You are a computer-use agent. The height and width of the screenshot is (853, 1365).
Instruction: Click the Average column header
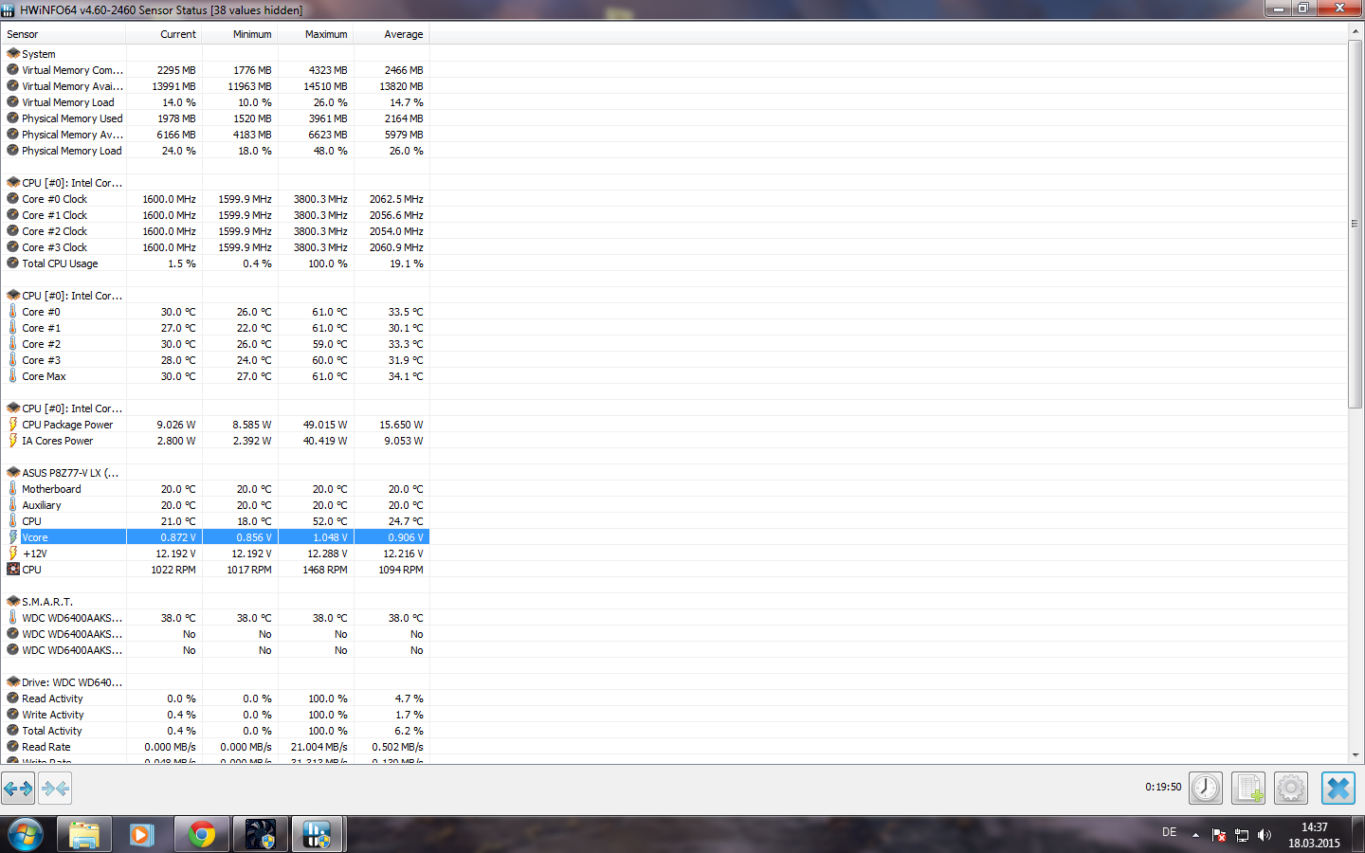pos(391,34)
